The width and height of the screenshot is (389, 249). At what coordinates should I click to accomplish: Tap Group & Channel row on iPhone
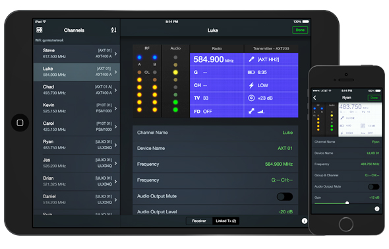[x=347, y=176]
